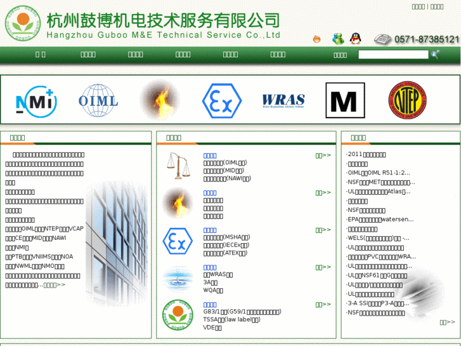Open the news item mentioning OIML R51-1:2...
Viewport: 461px width, 346px height.
pyautogui.click(x=379, y=173)
